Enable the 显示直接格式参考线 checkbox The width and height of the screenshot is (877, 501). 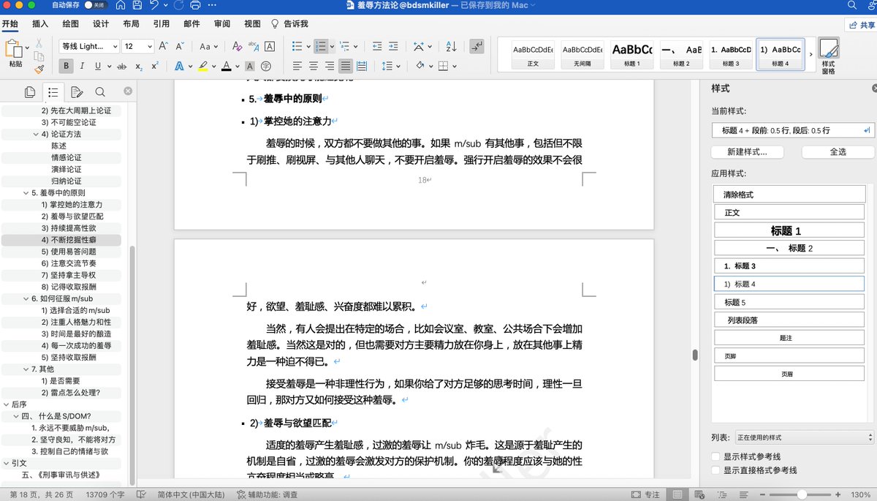point(716,470)
